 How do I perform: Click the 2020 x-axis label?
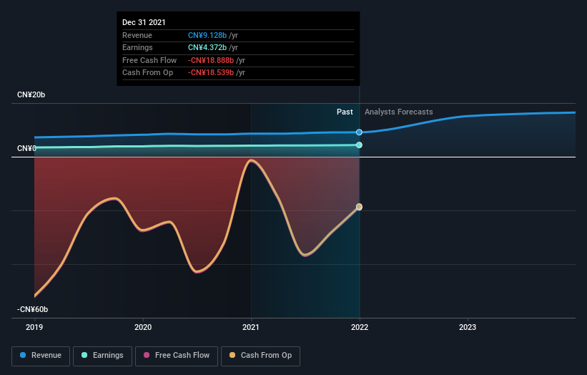click(x=143, y=328)
